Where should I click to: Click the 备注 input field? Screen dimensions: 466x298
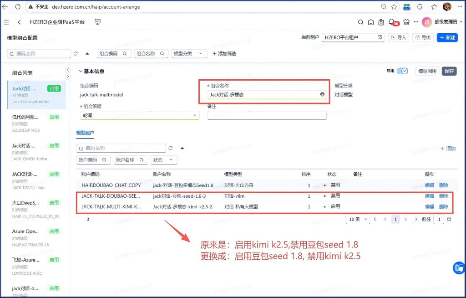pyautogui.click(x=267, y=115)
